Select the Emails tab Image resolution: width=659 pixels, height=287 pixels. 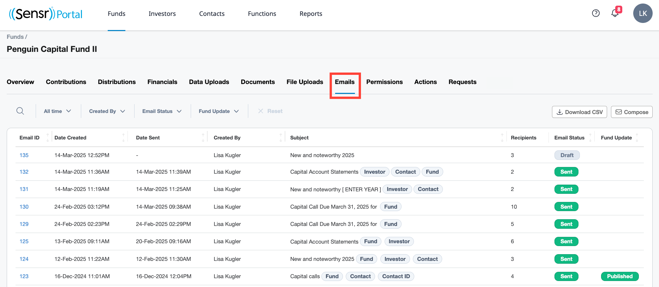345,82
